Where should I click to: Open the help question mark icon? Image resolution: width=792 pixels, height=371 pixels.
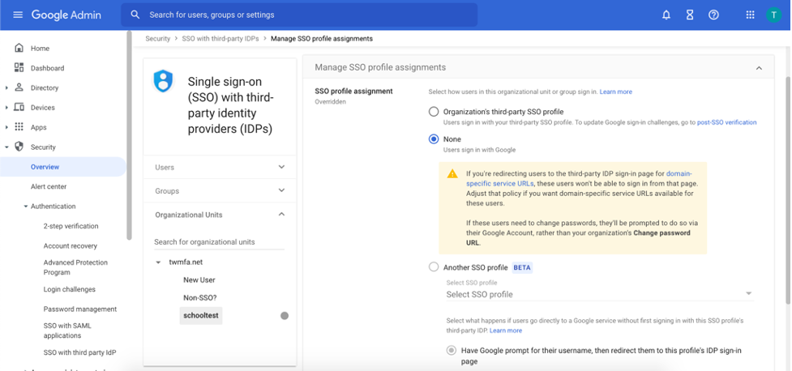point(713,15)
